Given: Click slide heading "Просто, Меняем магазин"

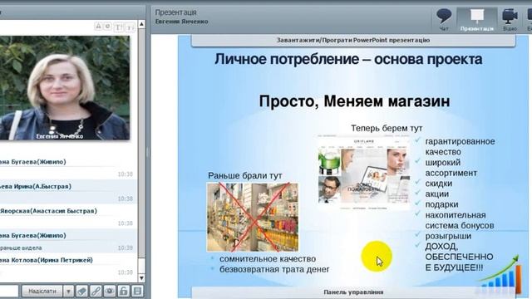Looking at the screenshot, I should 354,101.
